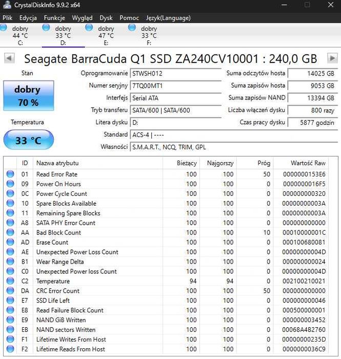341x359 pixels.
Task: Click the 33 °C temperature button
Action: tap(29, 139)
